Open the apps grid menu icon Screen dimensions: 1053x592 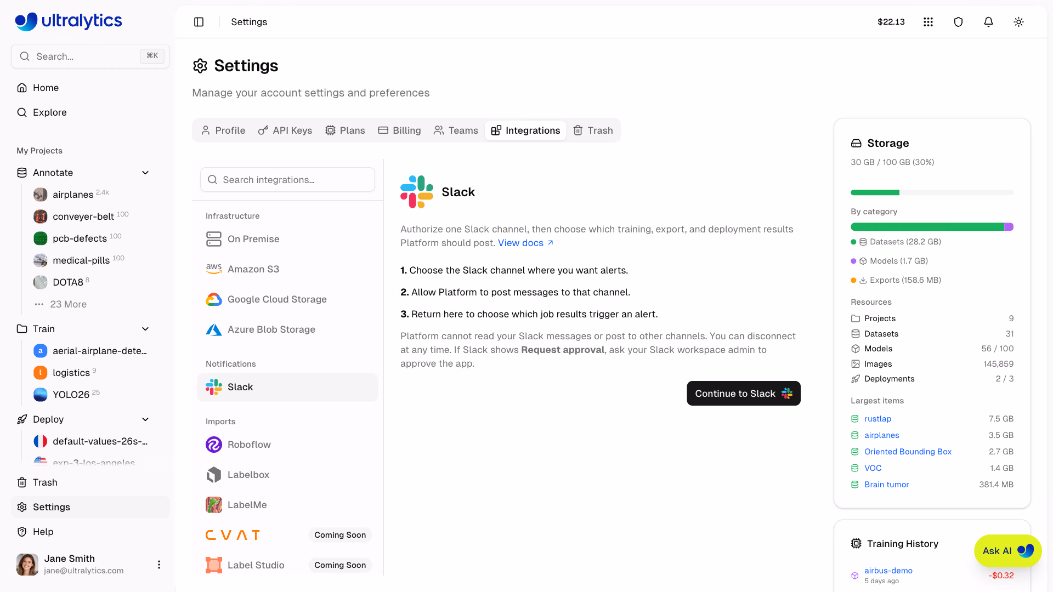(928, 22)
